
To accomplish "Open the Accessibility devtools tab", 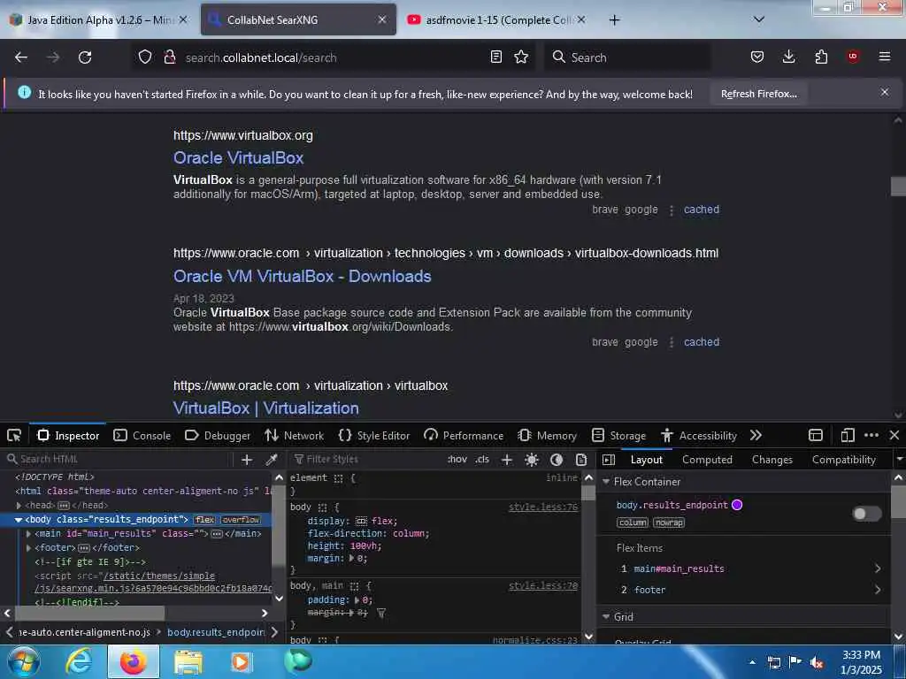I will [699, 436].
